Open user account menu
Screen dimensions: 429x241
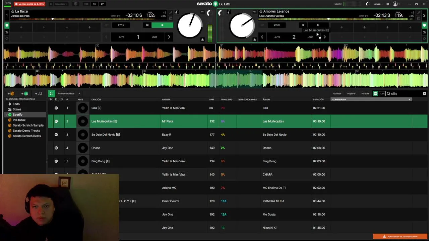(x=396, y=4)
